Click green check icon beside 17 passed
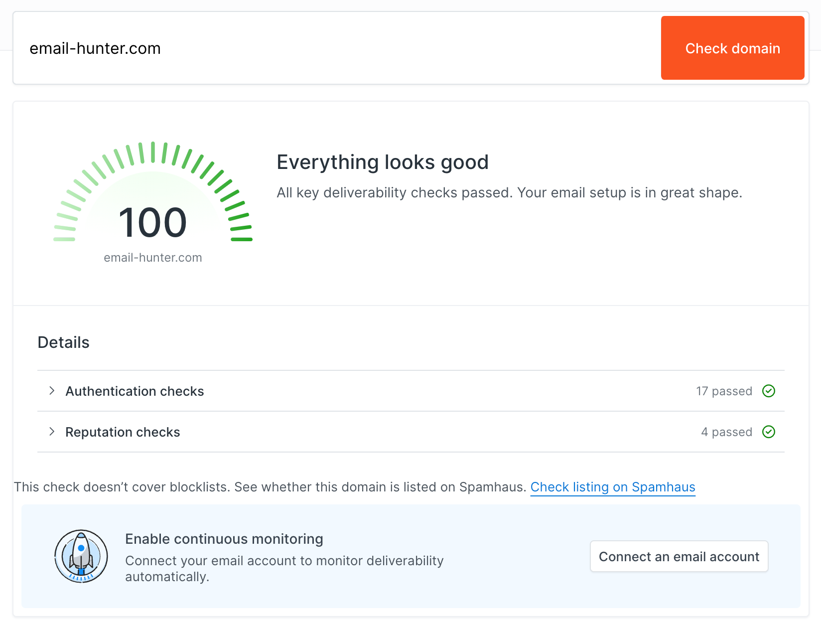 769,391
